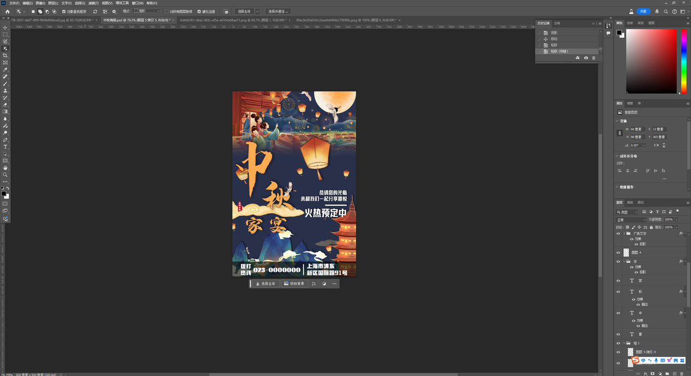691x376 pixels.
Task: Open blend mode 正常 dropdown
Action: (631, 220)
